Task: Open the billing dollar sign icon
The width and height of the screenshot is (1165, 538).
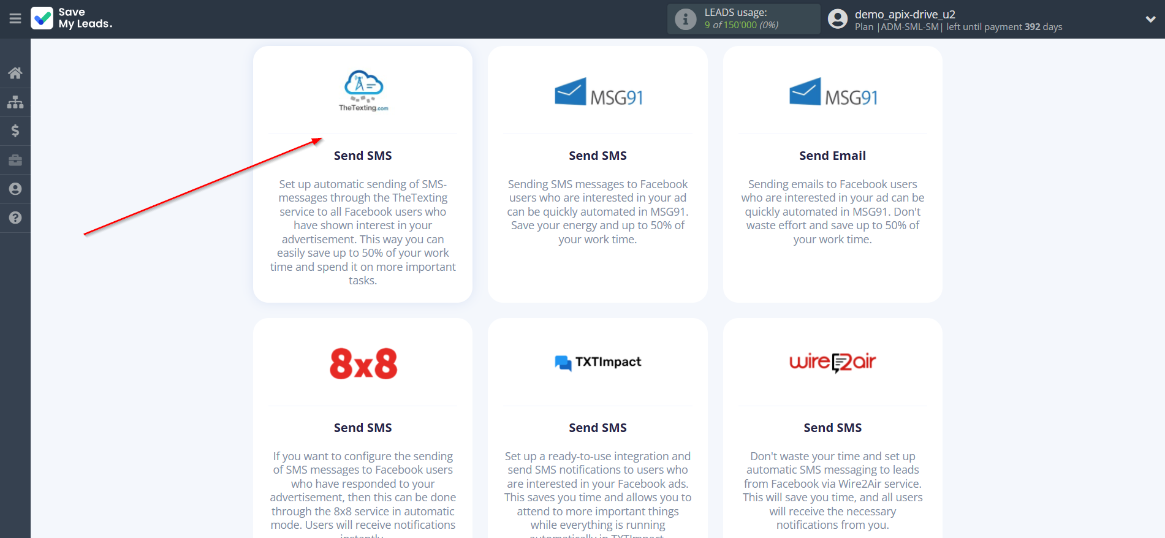Action: 15,131
